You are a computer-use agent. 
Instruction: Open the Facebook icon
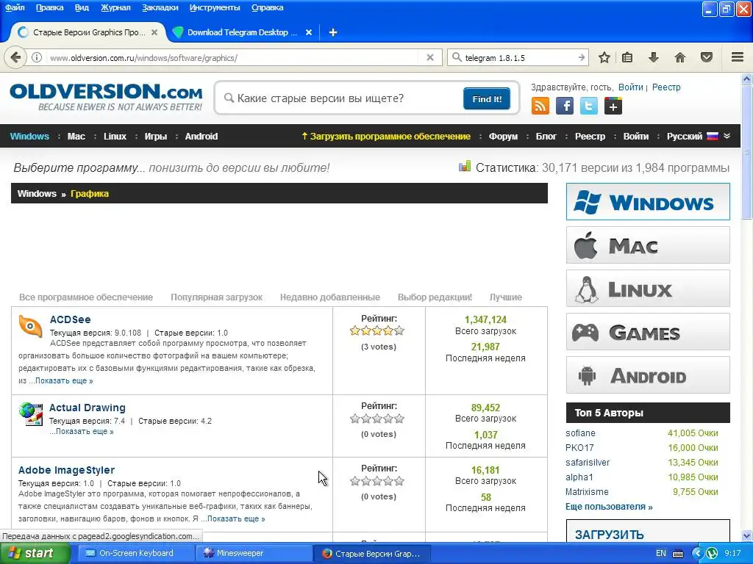[565, 106]
